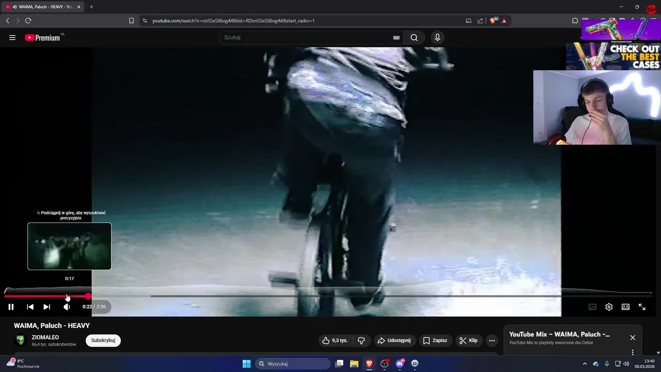Switch to theater mode
661x372 pixels.
tap(625, 307)
